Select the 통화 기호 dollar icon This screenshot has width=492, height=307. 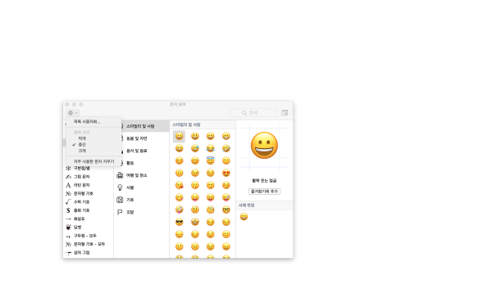tap(68, 210)
